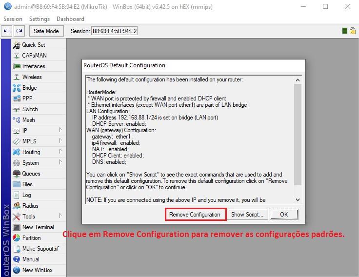Image resolution: width=359 pixels, height=277 pixels.
Task: Click the 'ip4 firewall: enabled;' line
Action: (116, 143)
